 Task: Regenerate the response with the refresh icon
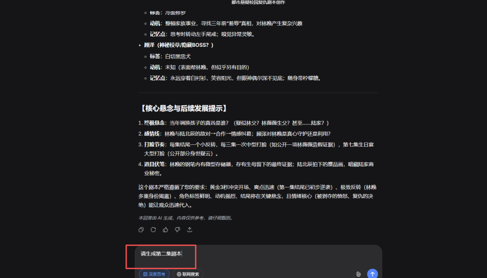pyautogui.click(x=153, y=230)
